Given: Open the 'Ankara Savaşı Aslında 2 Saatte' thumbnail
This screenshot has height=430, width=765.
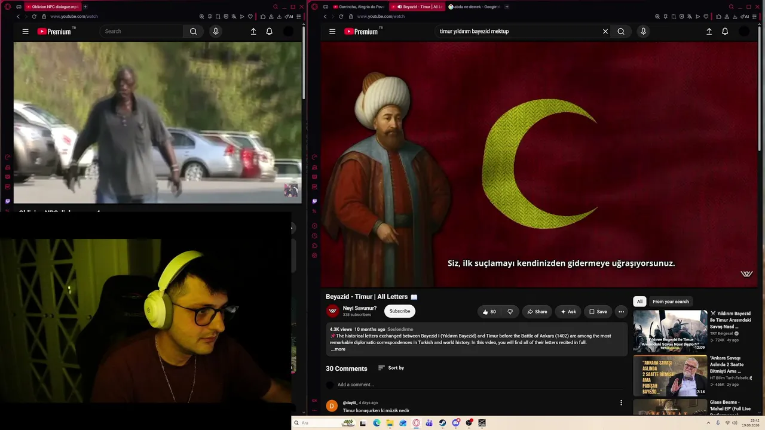Looking at the screenshot, I should (x=670, y=376).
